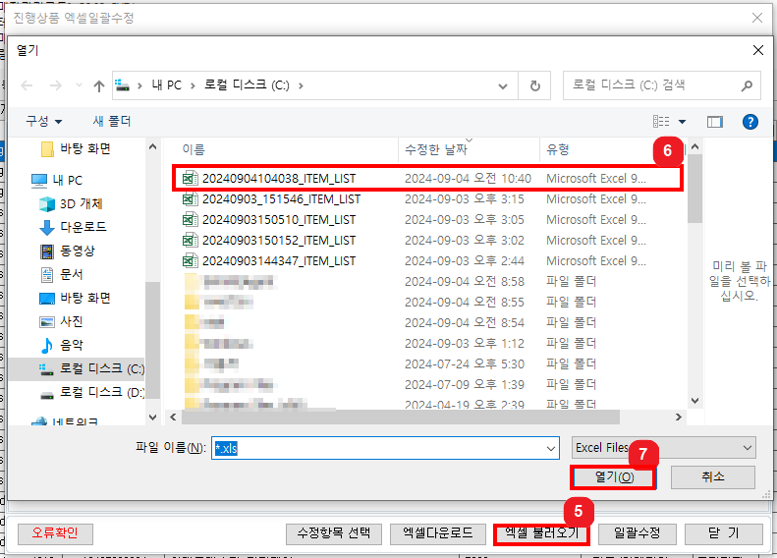Image resolution: width=777 pixels, height=558 pixels.
Task: Go up one folder level arrow
Action: (99, 85)
